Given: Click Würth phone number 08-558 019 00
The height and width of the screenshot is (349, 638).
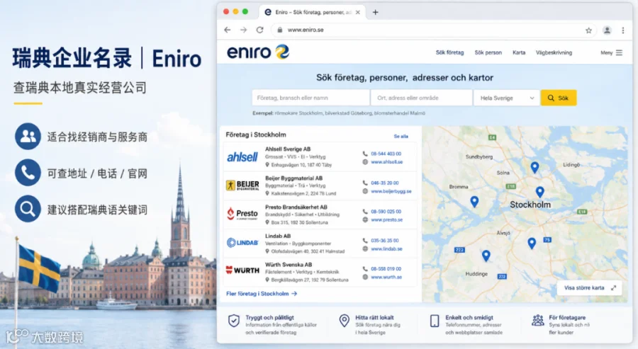Looking at the screenshot, I should pos(386,269).
